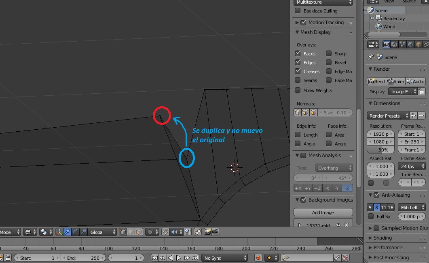Select 11 anti-aliasing samples

(x=384, y=208)
